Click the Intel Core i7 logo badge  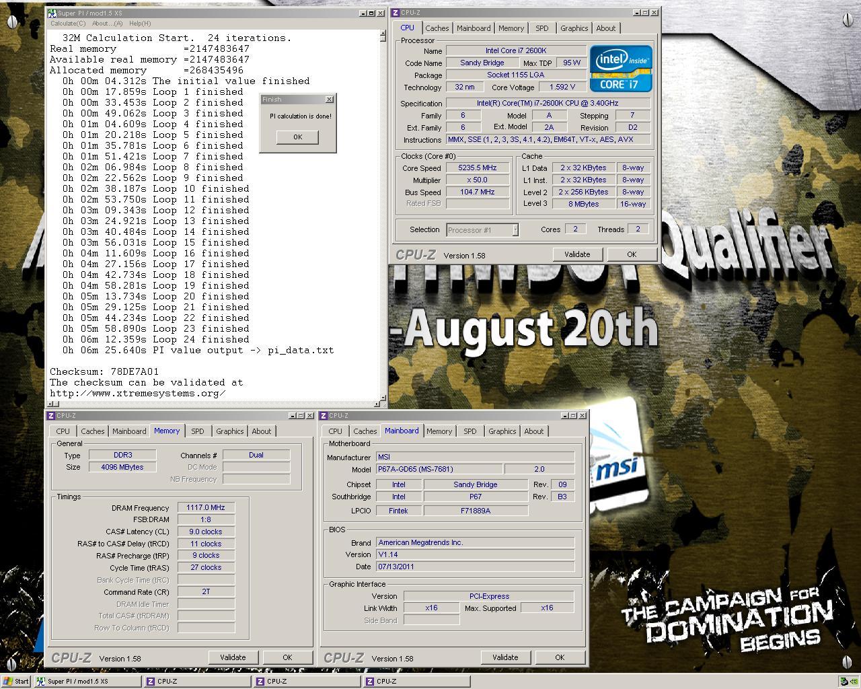click(621, 69)
